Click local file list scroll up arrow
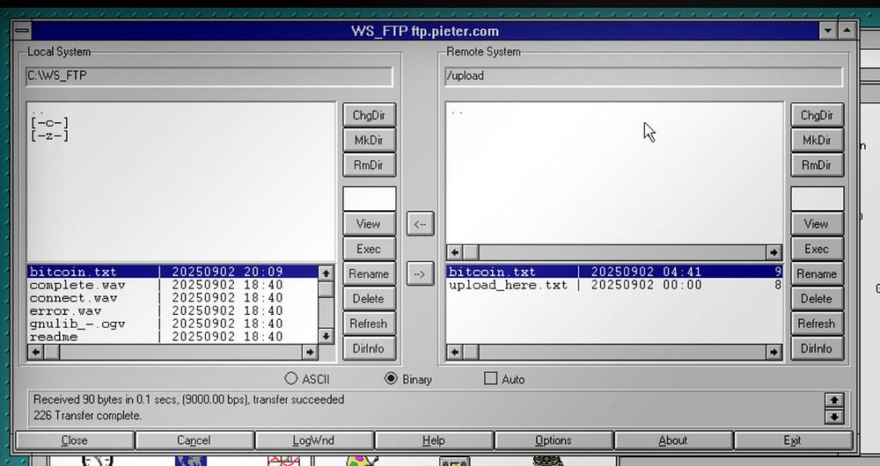This screenshot has height=466, width=880. [x=326, y=273]
